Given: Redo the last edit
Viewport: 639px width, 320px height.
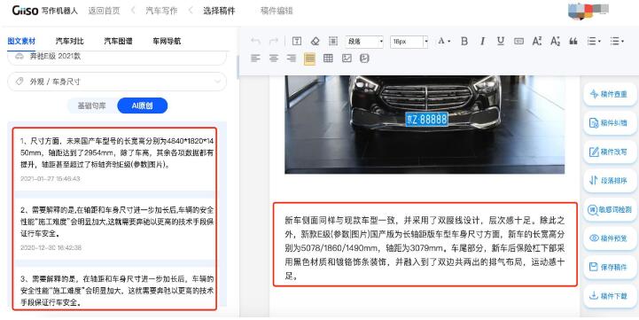Looking at the screenshot, I should 274,41.
